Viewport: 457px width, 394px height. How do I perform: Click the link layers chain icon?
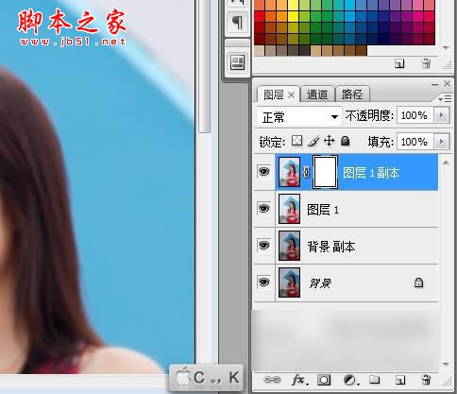[x=272, y=380]
